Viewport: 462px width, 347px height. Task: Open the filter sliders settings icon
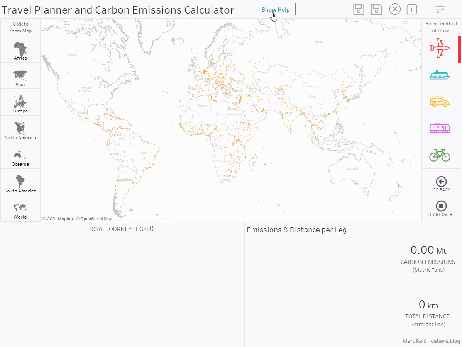440,9
